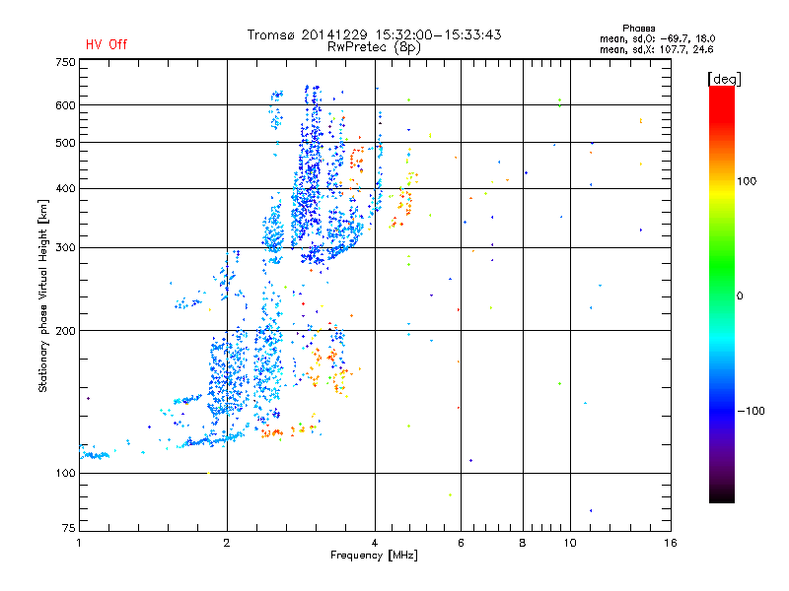Click the '[deg]' colorbar unit label

pos(724,79)
